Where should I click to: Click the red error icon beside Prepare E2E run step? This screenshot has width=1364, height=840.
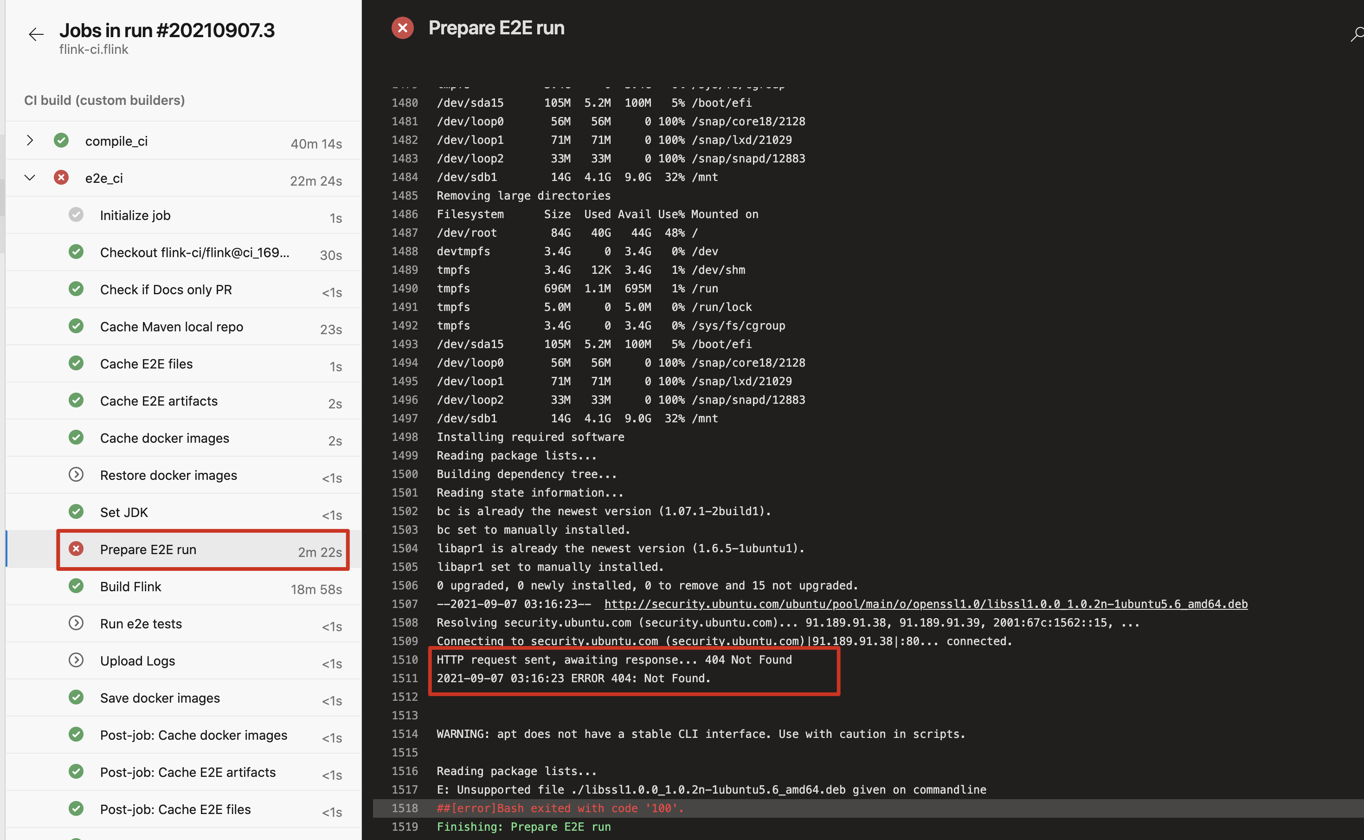(x=76, y=549)
